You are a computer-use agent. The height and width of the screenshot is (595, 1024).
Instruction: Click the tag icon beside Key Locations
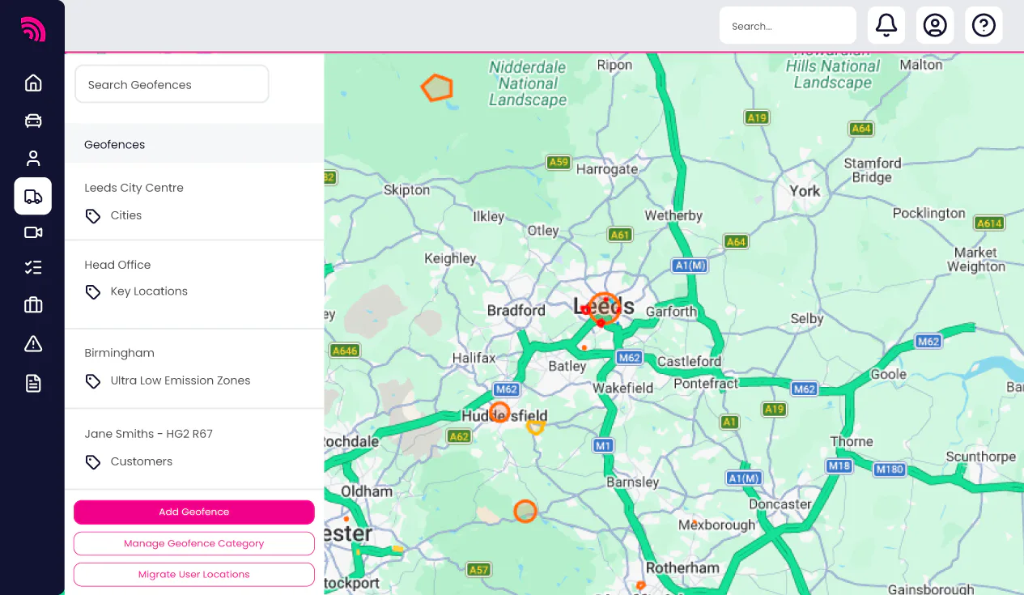(x=93, y=292)
